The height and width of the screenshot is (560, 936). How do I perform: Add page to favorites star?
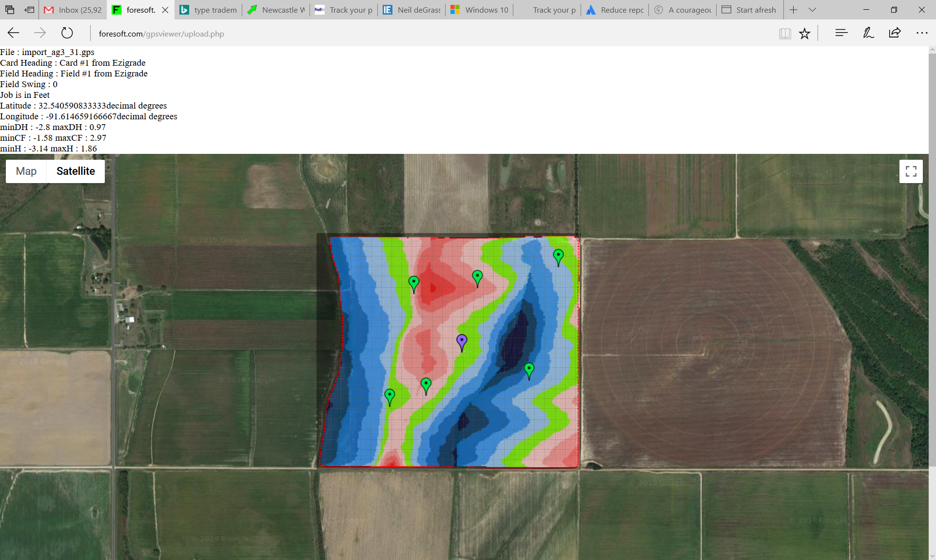click(x=804, y=34)
